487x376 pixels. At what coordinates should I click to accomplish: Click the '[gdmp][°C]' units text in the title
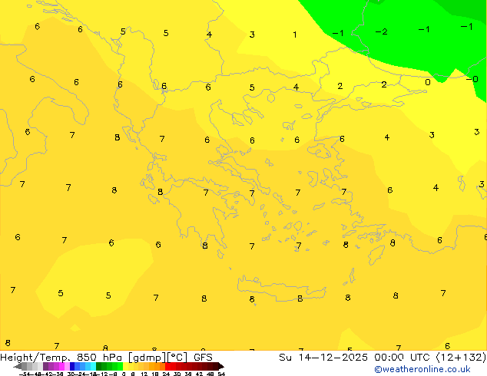click(157, 358)
